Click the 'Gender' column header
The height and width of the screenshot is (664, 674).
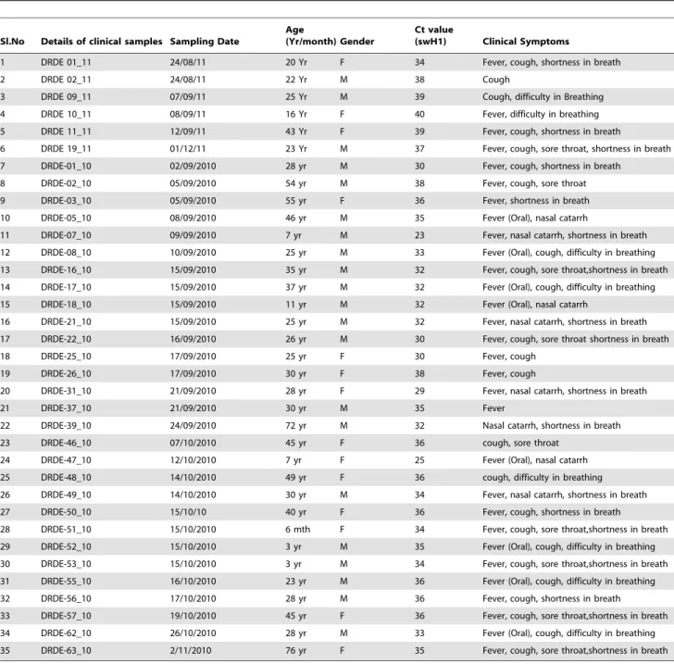[x=356, y=42]
